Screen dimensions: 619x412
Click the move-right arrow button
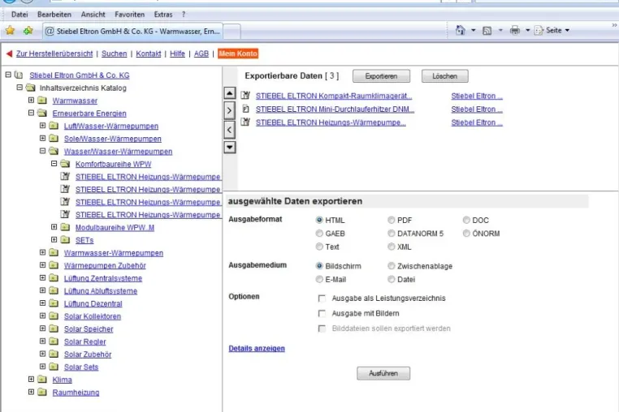tap(230, 111)
